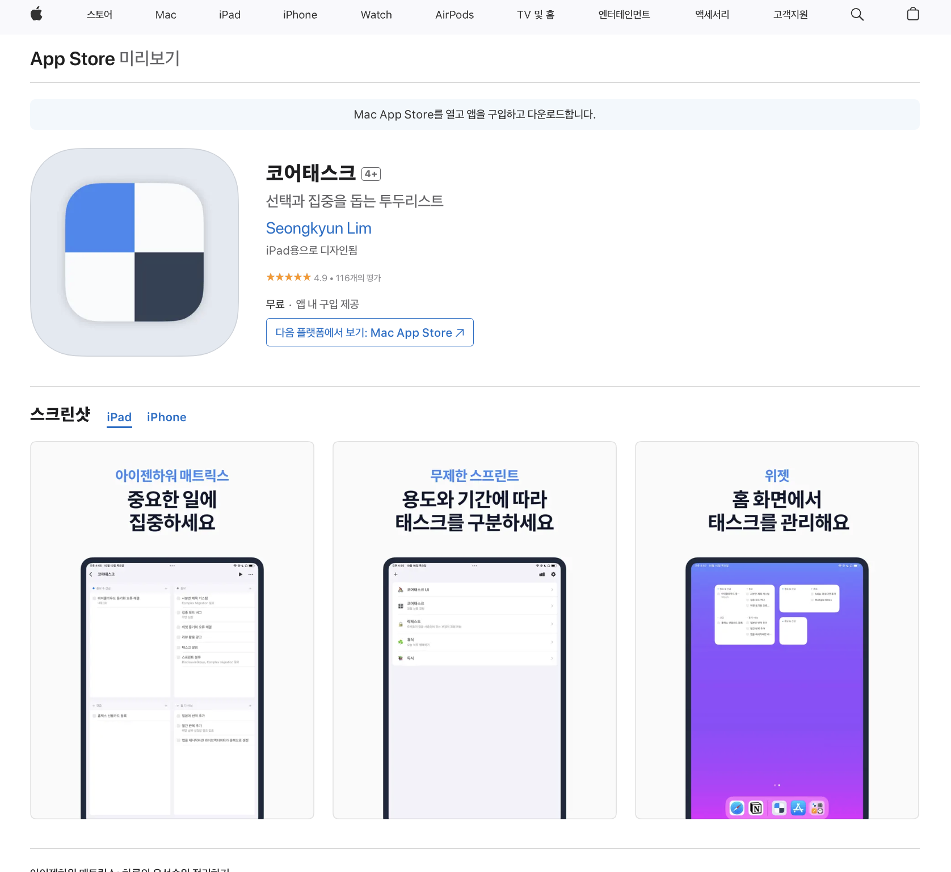The image size is (951, 872).
Task: Click the 4.9 star rating line
Action: click(323, 277)
